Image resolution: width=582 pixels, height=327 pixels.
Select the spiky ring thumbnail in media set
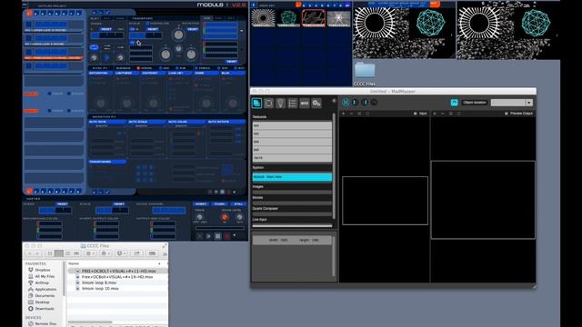tap(263, 18)
